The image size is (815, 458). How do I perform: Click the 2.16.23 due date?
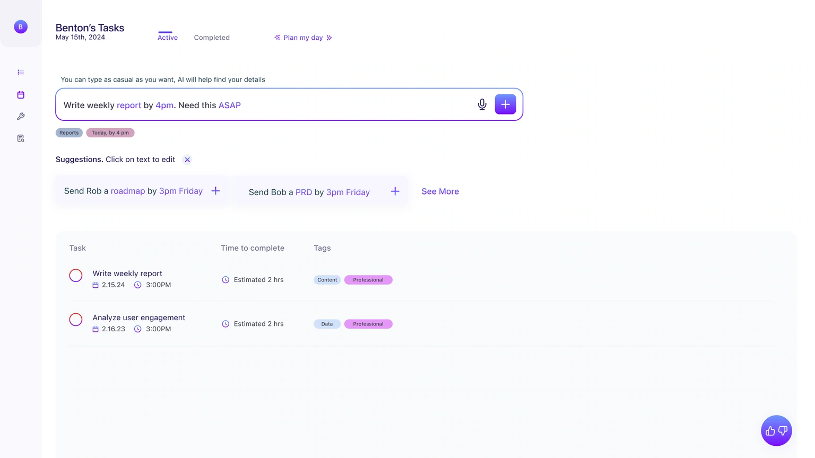[x=114, y=329]
